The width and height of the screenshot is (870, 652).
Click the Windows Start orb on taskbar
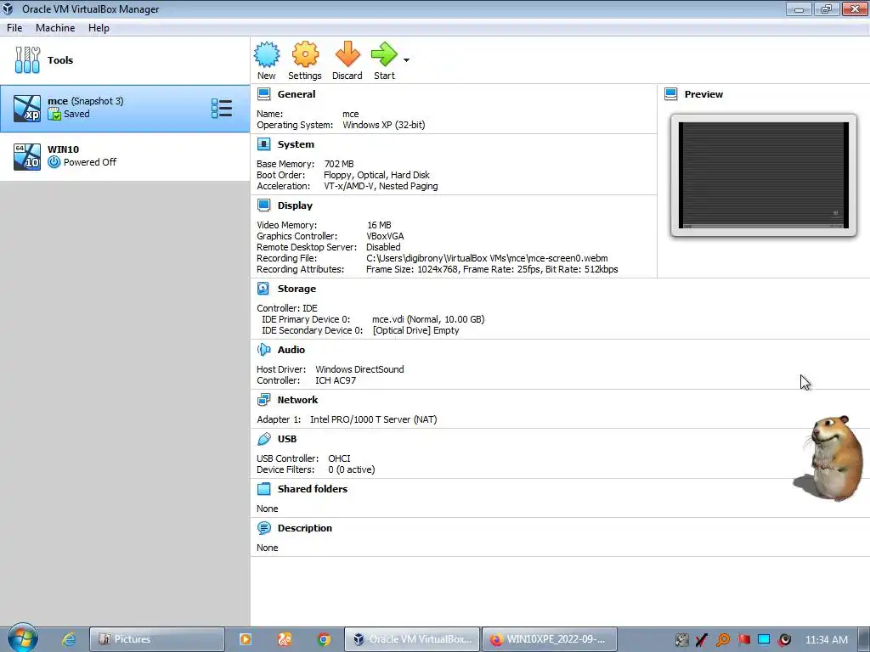click(x=22, y=638)
